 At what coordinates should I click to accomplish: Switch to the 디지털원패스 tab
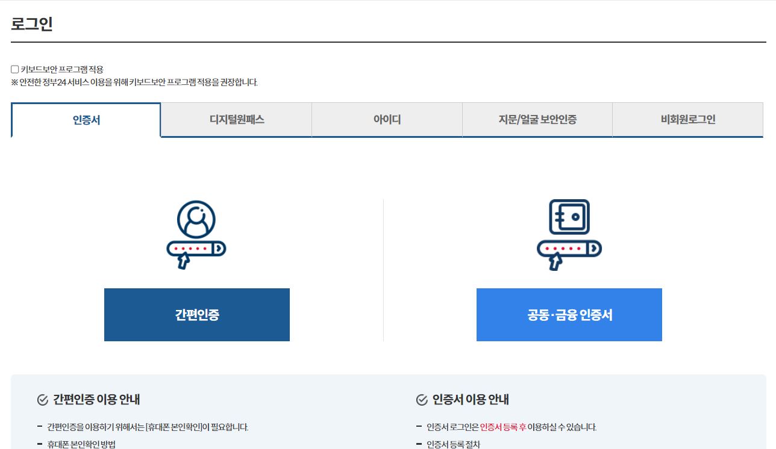pyautogui.click(x=236, y=119)
